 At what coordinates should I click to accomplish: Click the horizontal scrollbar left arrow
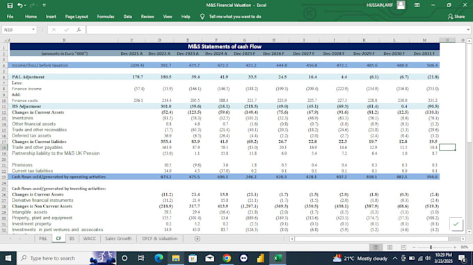coord(291,239)
